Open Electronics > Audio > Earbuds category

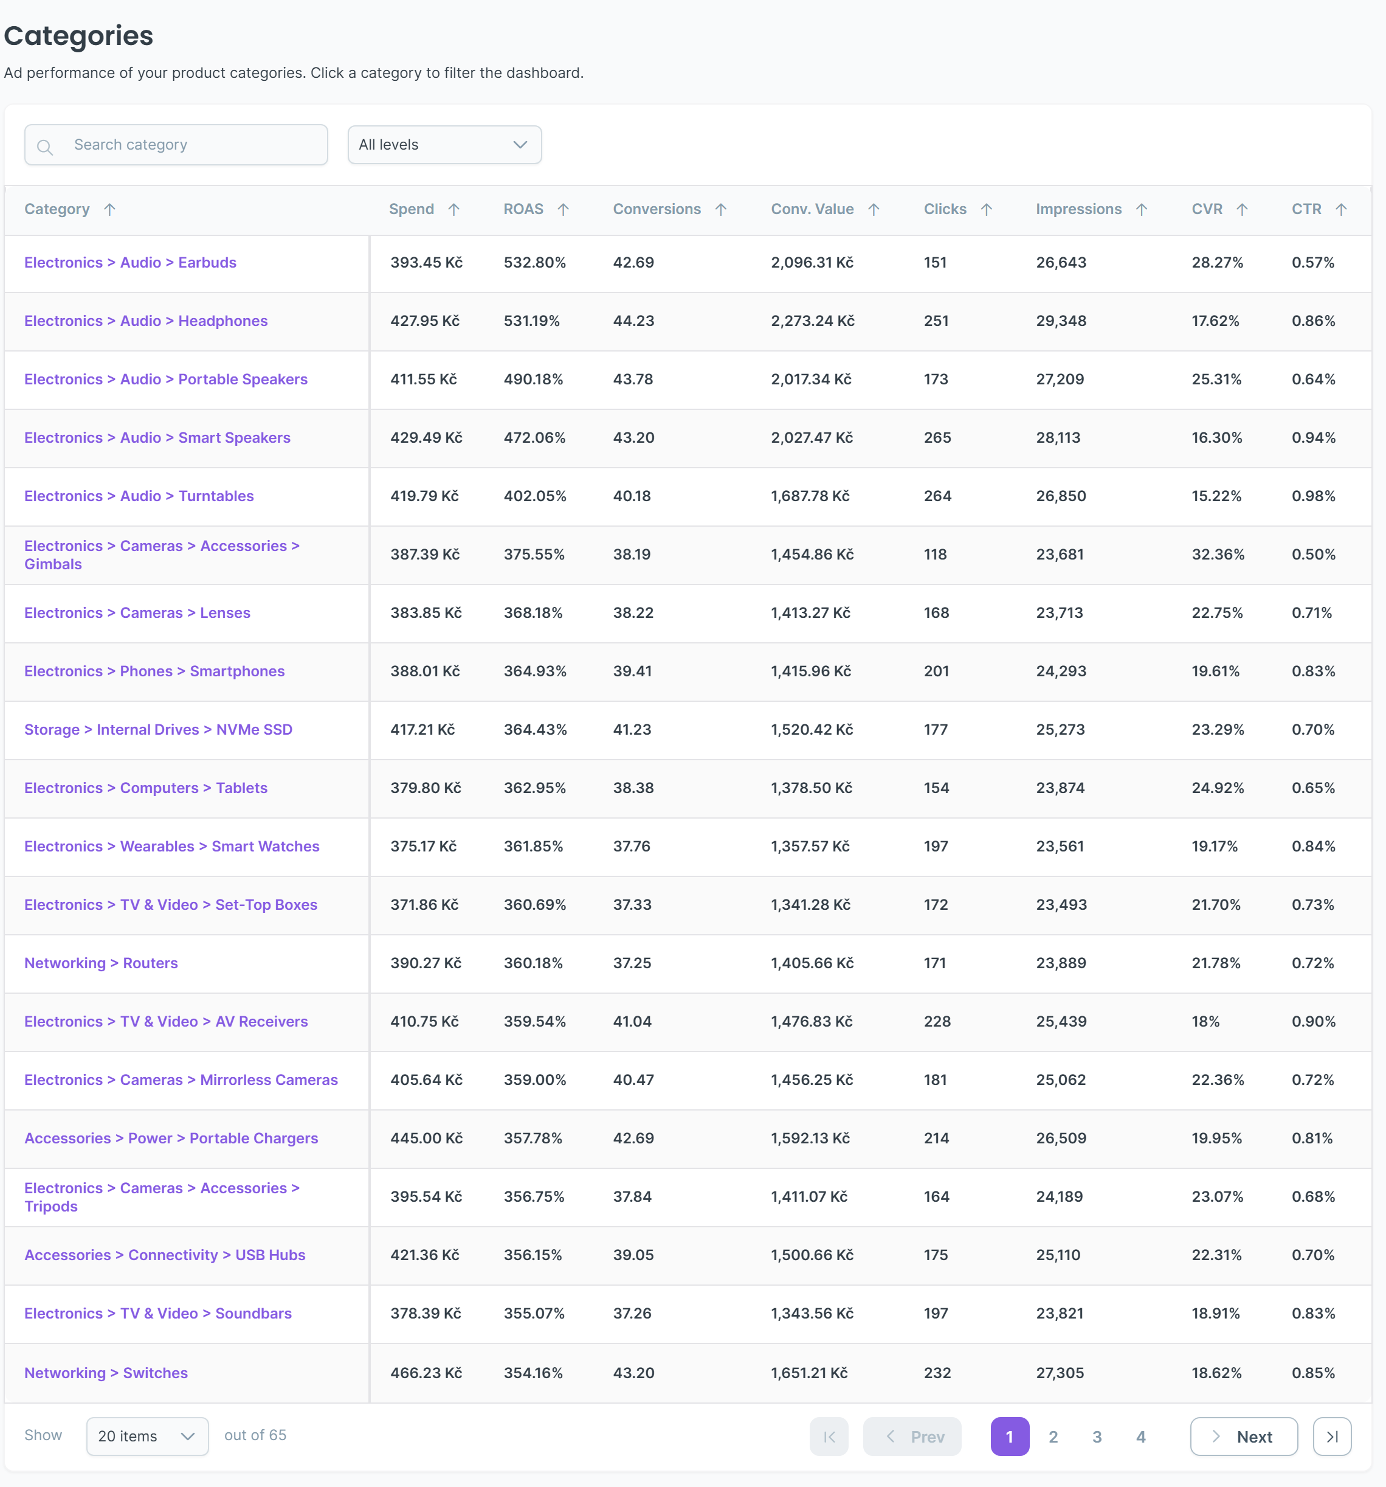point(130,263)
